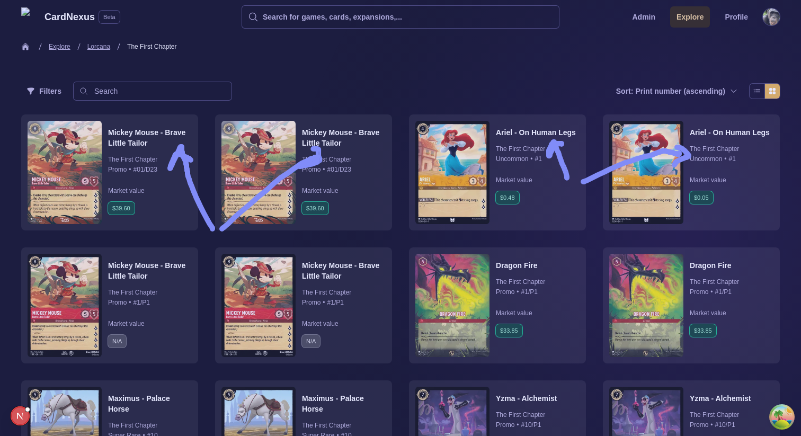Expand the Sort by print number dropdown
Viewport: 801px width, 436px height.
pos(676,91)
